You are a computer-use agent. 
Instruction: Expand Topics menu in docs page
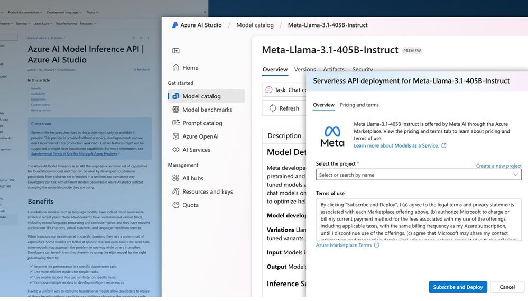click(x=92, y=13)
